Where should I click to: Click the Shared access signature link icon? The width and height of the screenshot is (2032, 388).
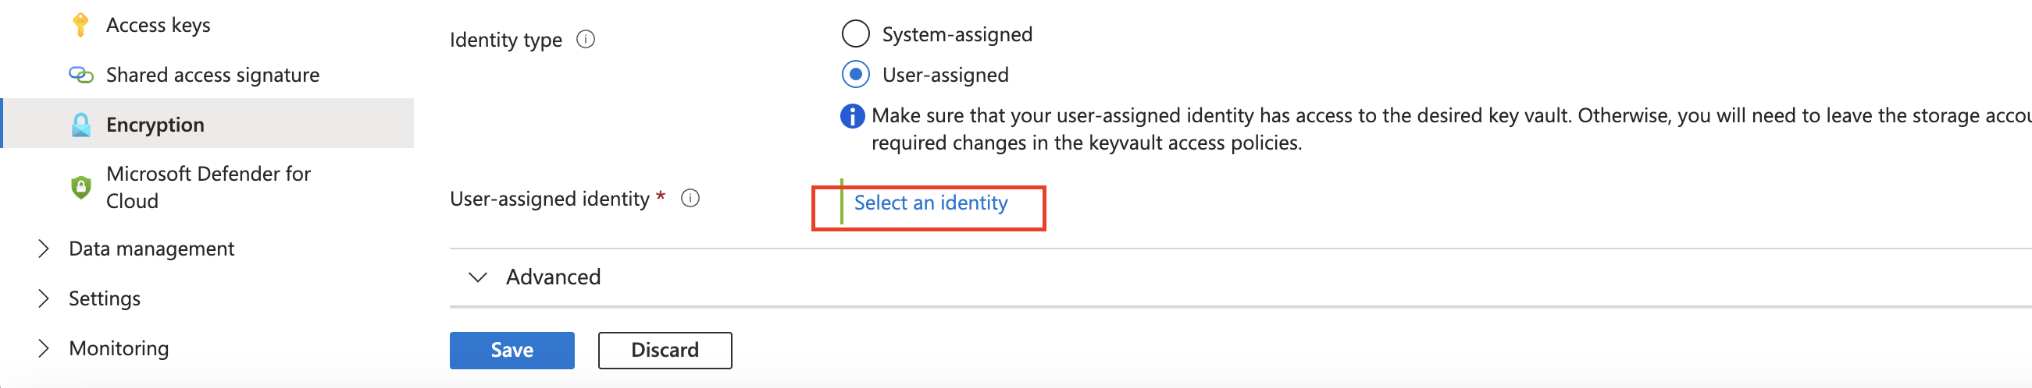80,75
